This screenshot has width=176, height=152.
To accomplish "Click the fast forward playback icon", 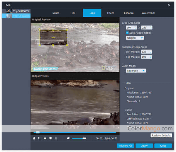I will (45, 138).
